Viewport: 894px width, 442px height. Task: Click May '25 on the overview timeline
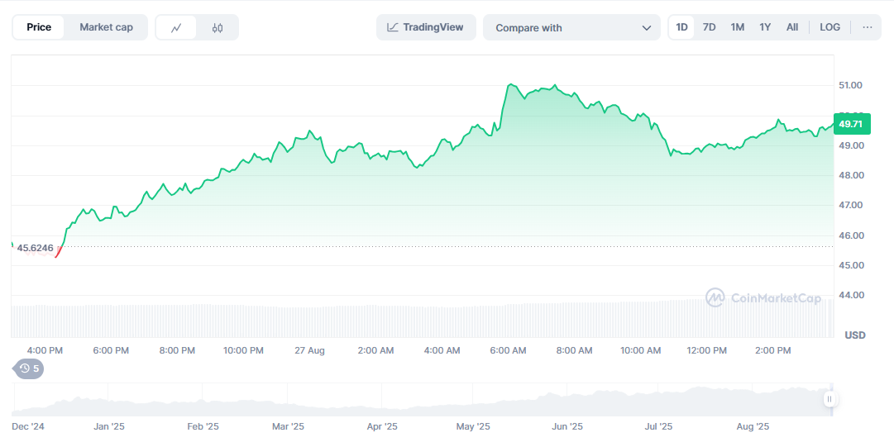pos(474,426)
